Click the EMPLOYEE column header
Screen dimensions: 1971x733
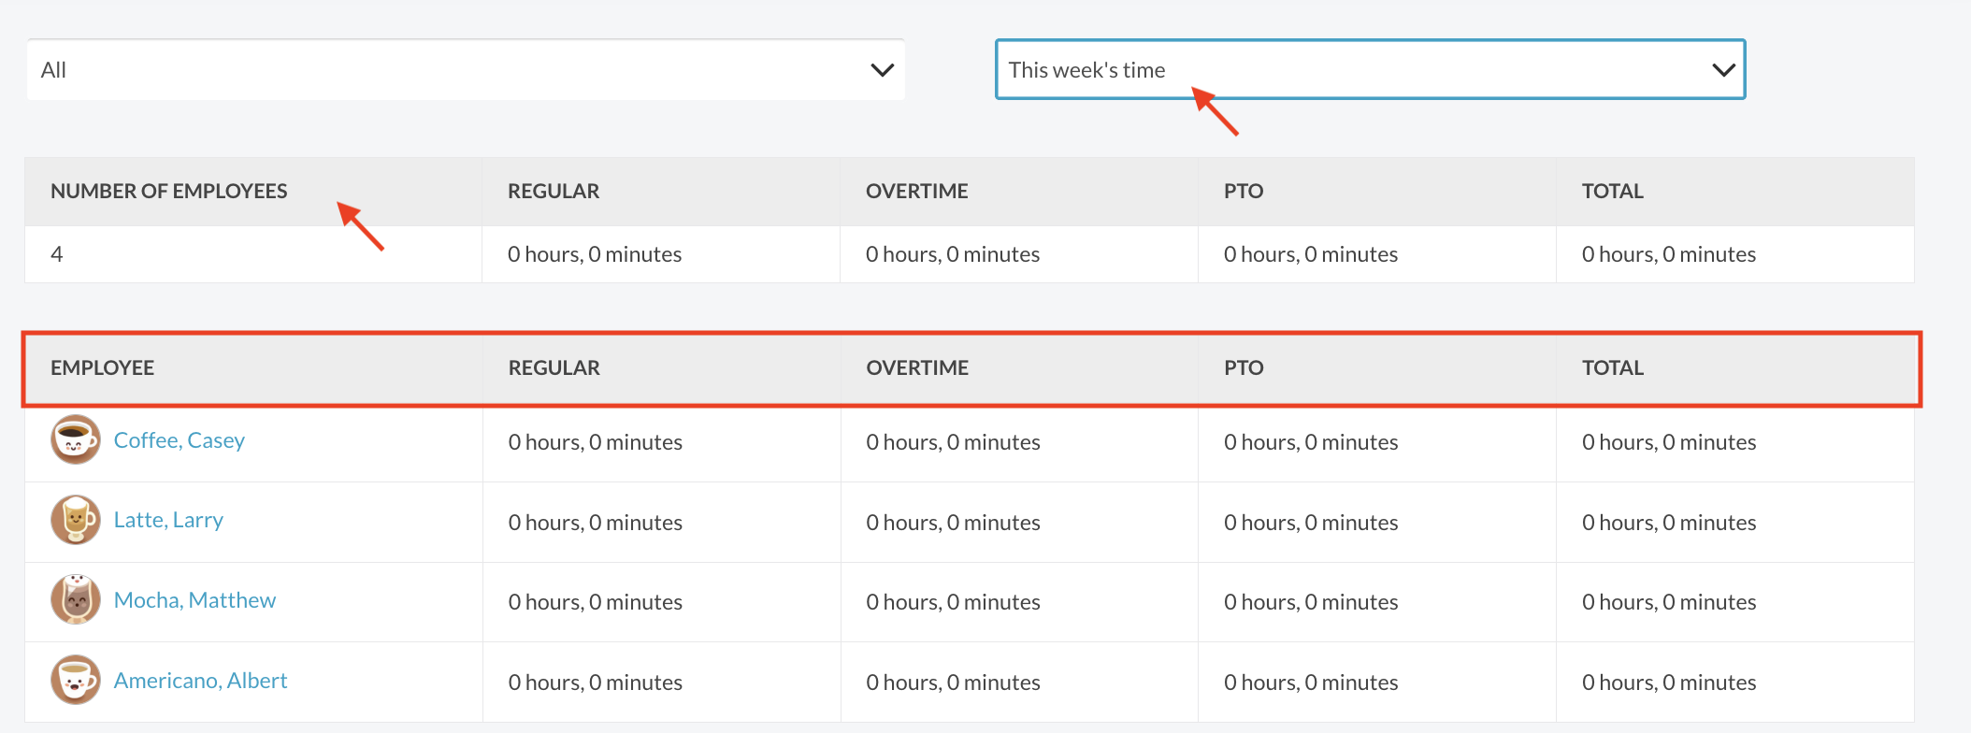tap(103, 368)
